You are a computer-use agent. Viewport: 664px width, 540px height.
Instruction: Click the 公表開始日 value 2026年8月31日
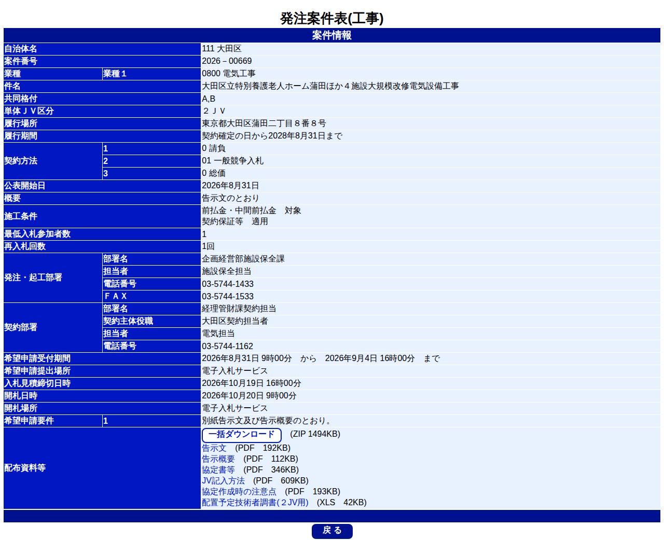230,186
